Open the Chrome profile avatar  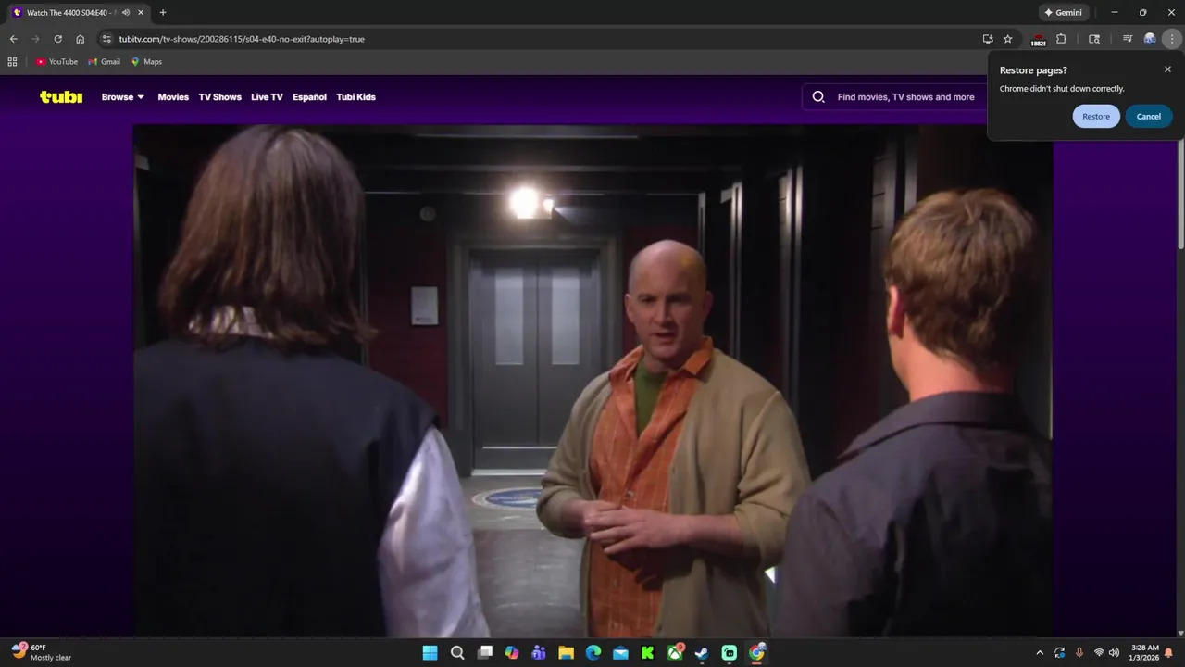click(x=1150, y=39)
